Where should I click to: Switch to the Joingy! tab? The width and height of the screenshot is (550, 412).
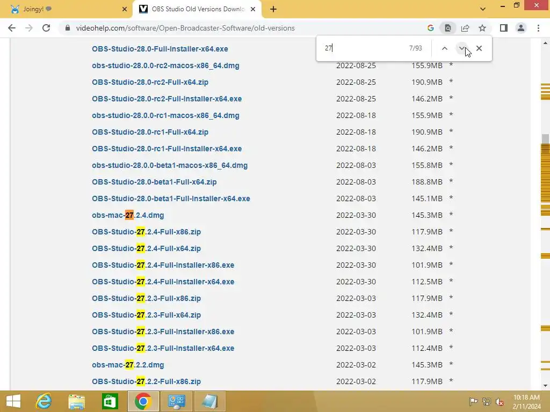(x=66, y=9)
